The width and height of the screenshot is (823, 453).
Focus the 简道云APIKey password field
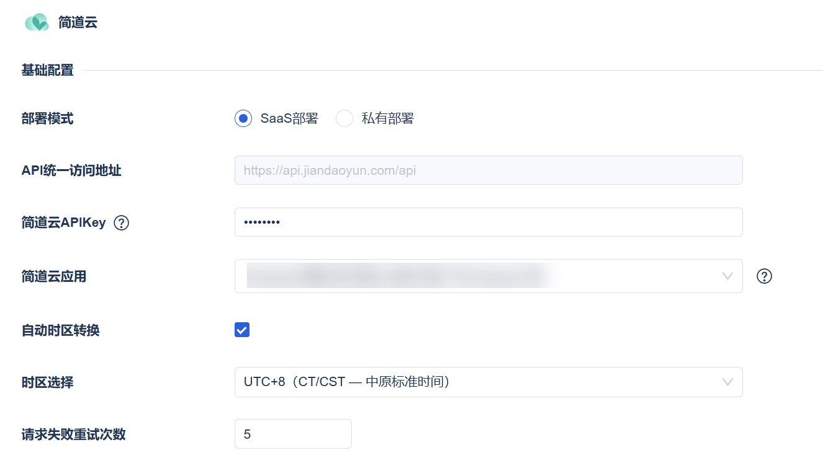point(488,222)
